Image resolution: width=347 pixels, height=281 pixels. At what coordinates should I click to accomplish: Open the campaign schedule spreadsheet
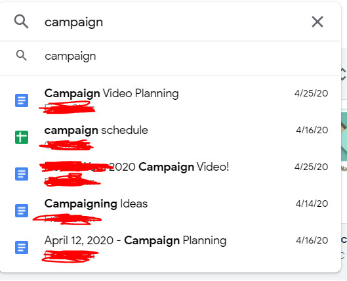pos(96,130)
